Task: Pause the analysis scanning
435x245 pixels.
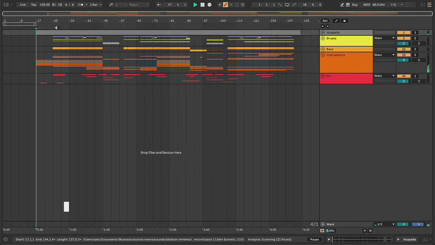Action: tap(314, 240)
